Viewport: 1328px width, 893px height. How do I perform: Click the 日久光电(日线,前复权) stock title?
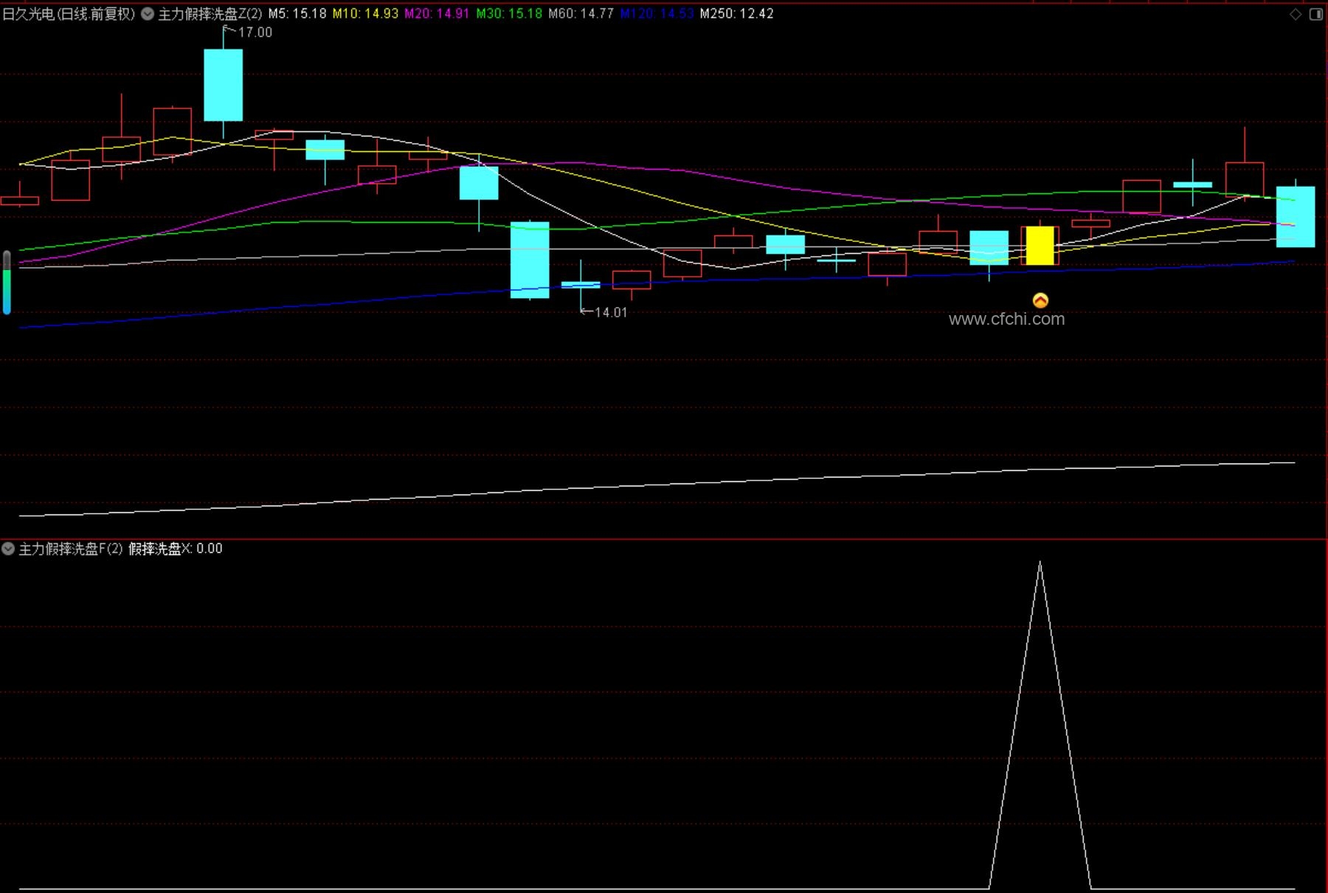pos(69,13)
